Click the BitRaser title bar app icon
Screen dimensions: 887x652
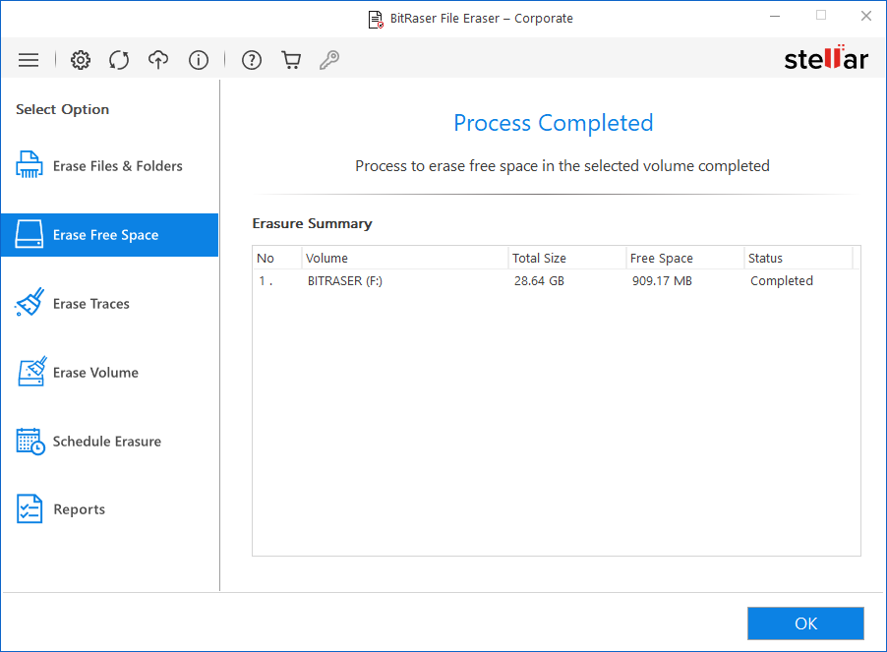(376, 19)
